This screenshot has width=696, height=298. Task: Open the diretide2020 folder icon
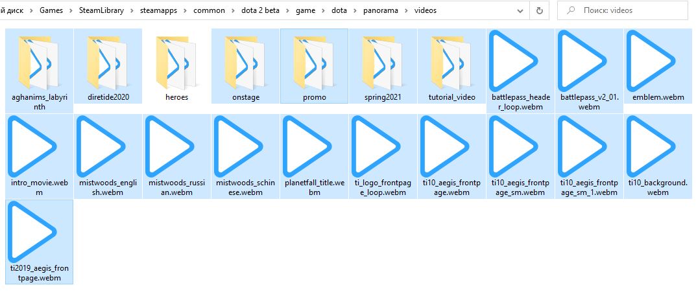(108, 62)
